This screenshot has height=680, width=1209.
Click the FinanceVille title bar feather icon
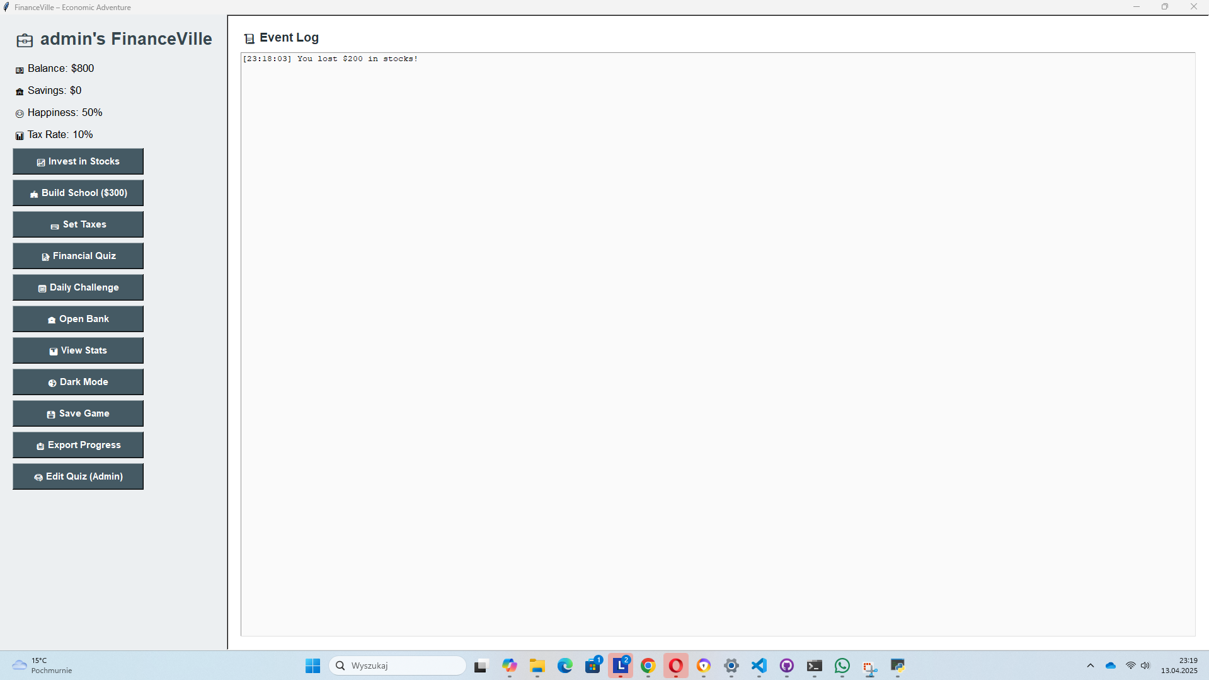coord(6,7)
